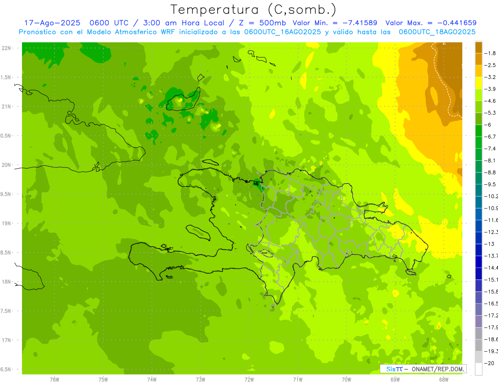Click the '75W' longitude label

click(x=103, y=379)
